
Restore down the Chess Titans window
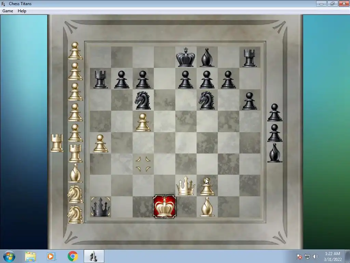click(333, 3)
